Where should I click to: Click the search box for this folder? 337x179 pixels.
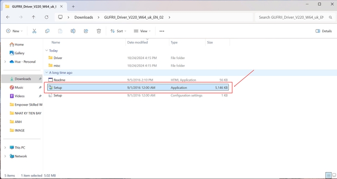click(x=291, y=17)
